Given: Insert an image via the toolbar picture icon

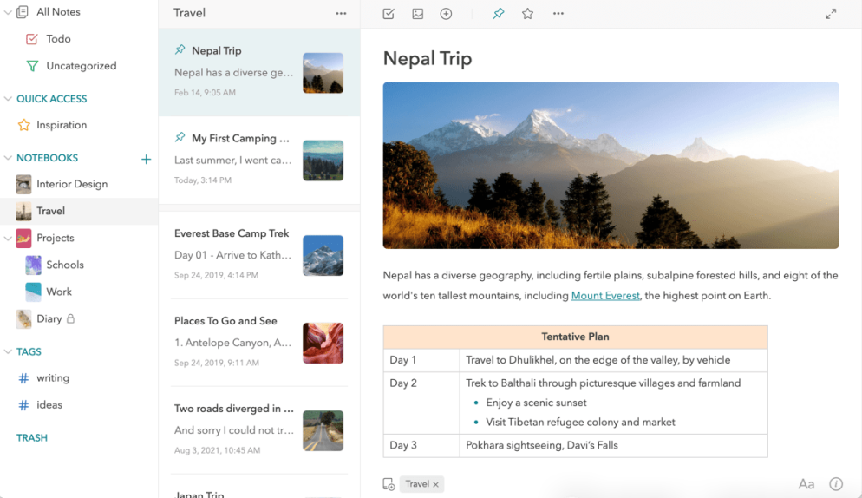Looking at the screenshot, I should coord(418,14).
